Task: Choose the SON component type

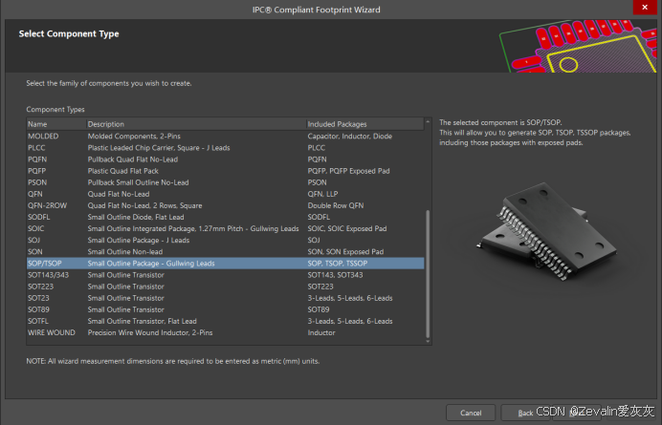Action: (x=226, y=252)
